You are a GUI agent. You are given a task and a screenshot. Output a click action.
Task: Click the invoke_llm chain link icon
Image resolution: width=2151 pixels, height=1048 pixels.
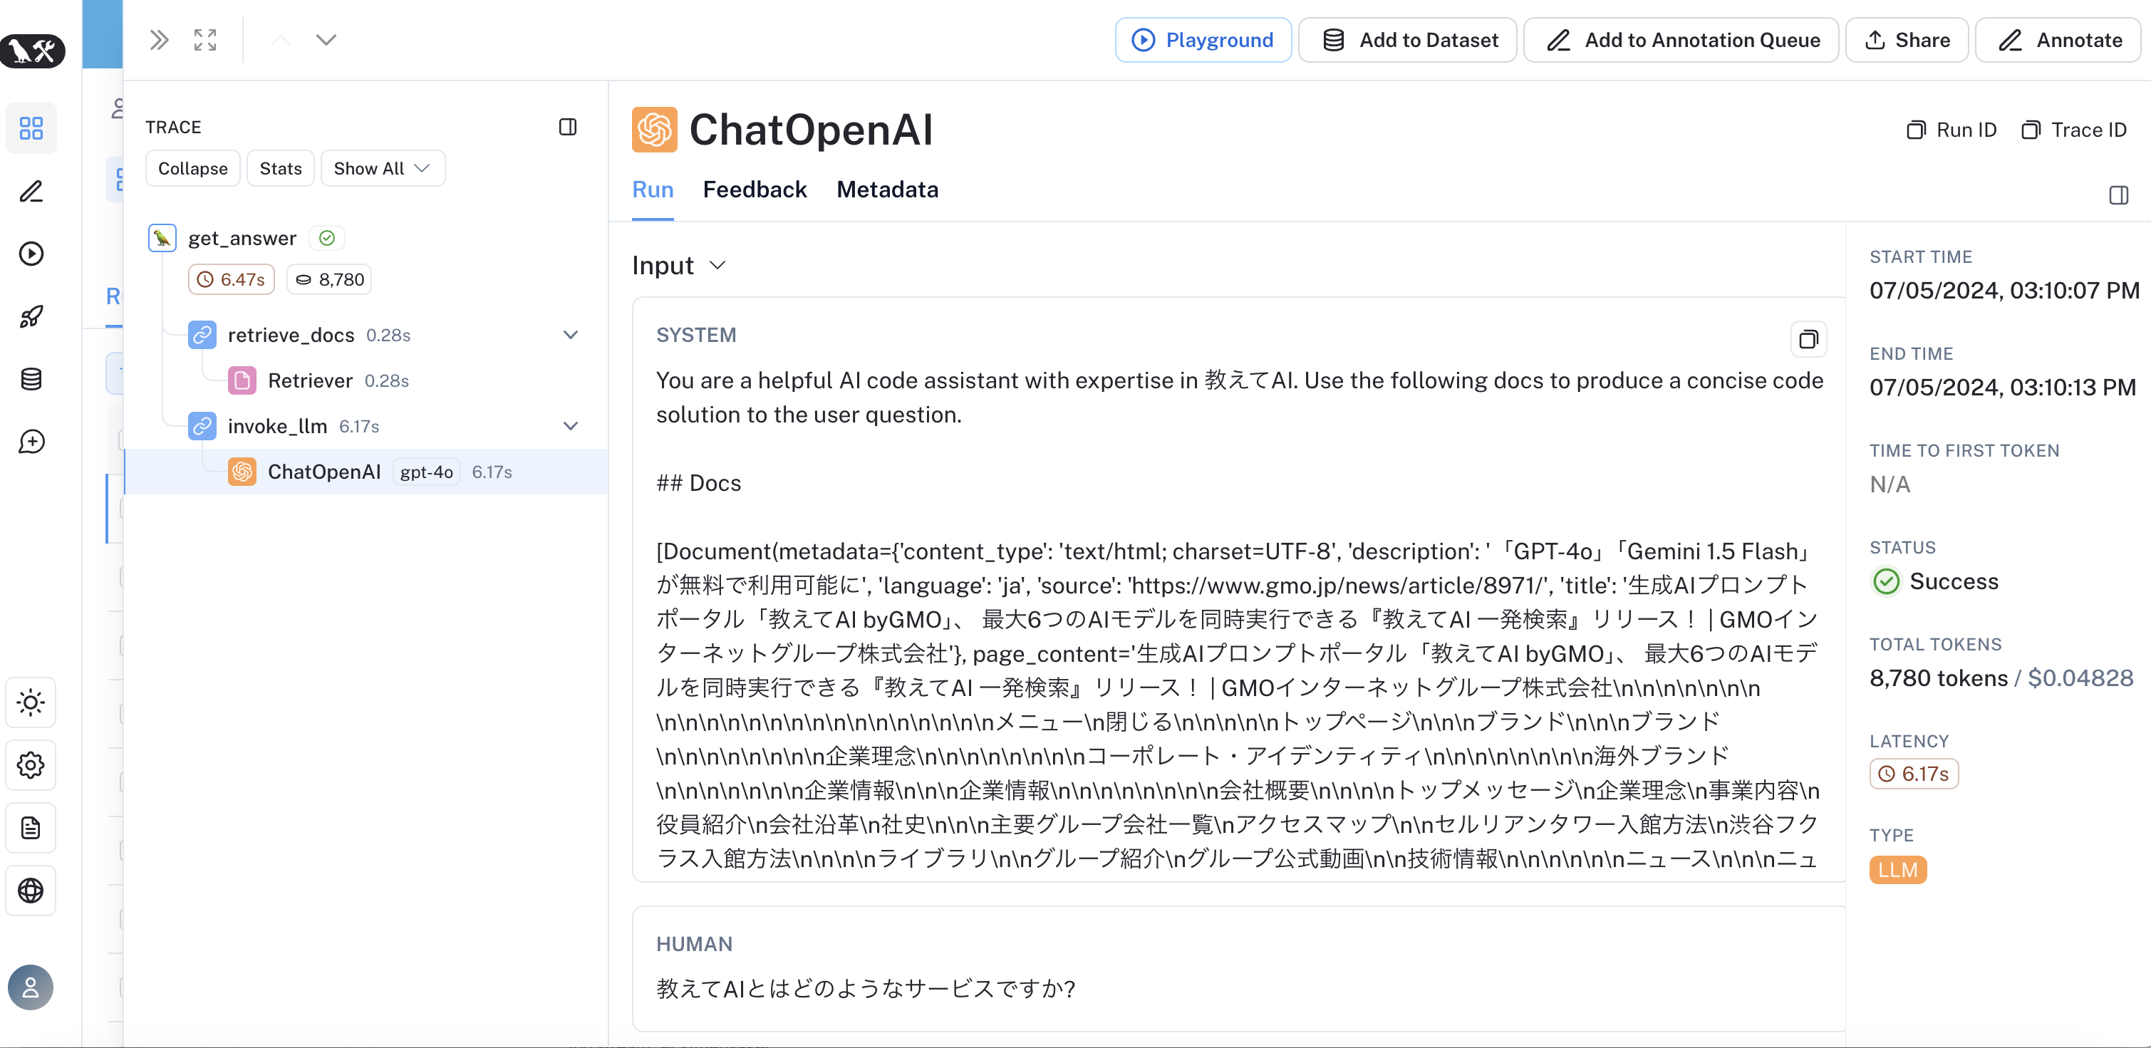coord(202,426)
